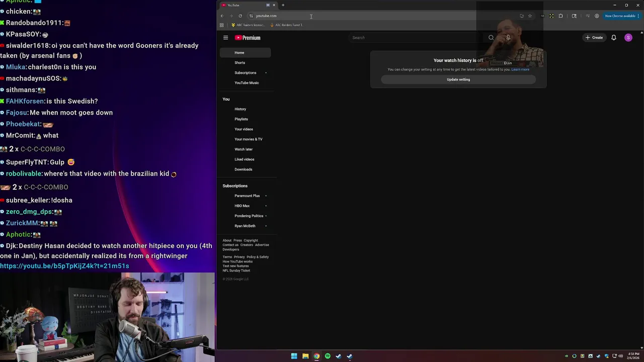Click YouTube search input field

415,38
